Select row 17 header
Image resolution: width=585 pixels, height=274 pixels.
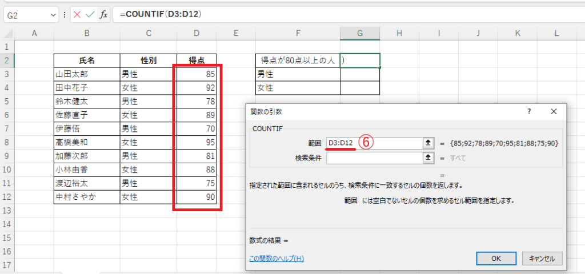click(7, 265)
